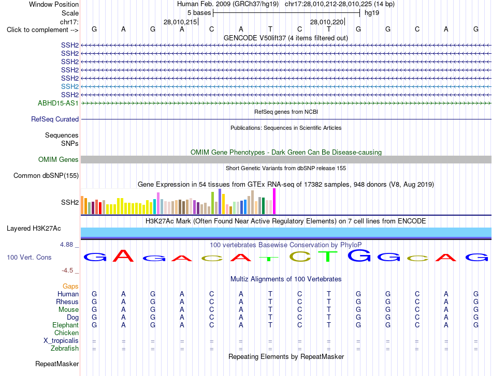Screen dimensions: 492x376
Task: Open 'RefSeq genes from NCBI' track title
Action: coord(286,112)
